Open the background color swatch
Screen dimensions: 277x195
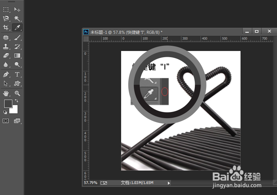15,110
